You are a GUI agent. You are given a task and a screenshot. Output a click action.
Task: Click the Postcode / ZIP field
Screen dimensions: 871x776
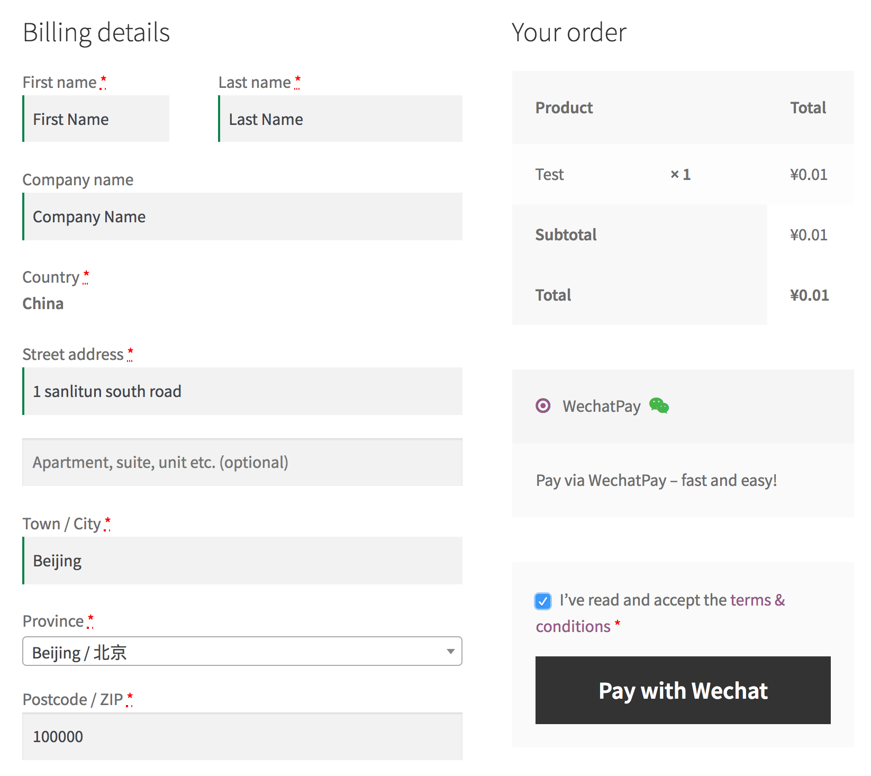point(242,737)
